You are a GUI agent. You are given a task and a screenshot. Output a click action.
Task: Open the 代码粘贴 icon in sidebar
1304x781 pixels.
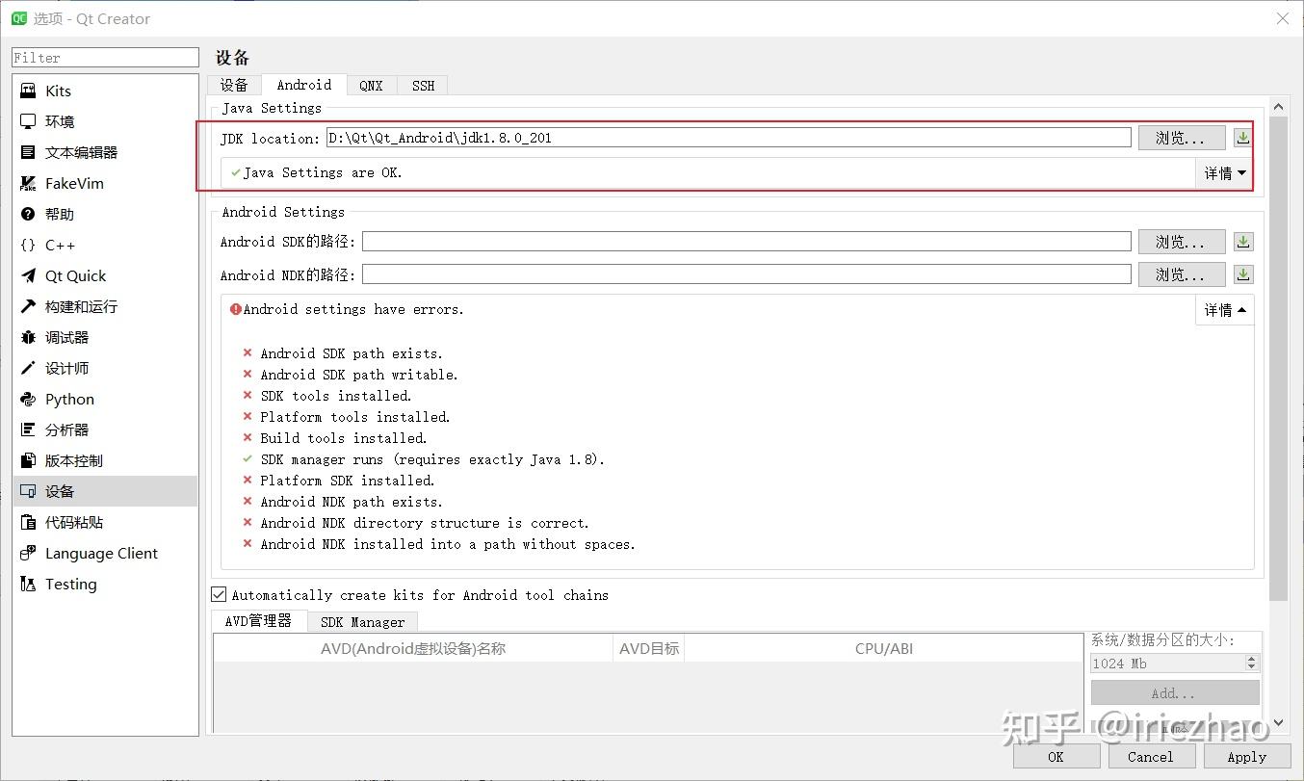tap(28, 522)
